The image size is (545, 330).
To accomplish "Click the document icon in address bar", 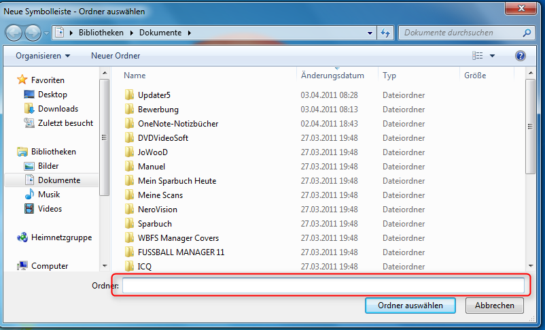I will tap(60, 33).
